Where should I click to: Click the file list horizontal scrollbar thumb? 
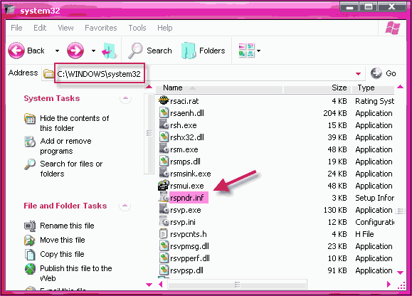click(x=237, y=285)
